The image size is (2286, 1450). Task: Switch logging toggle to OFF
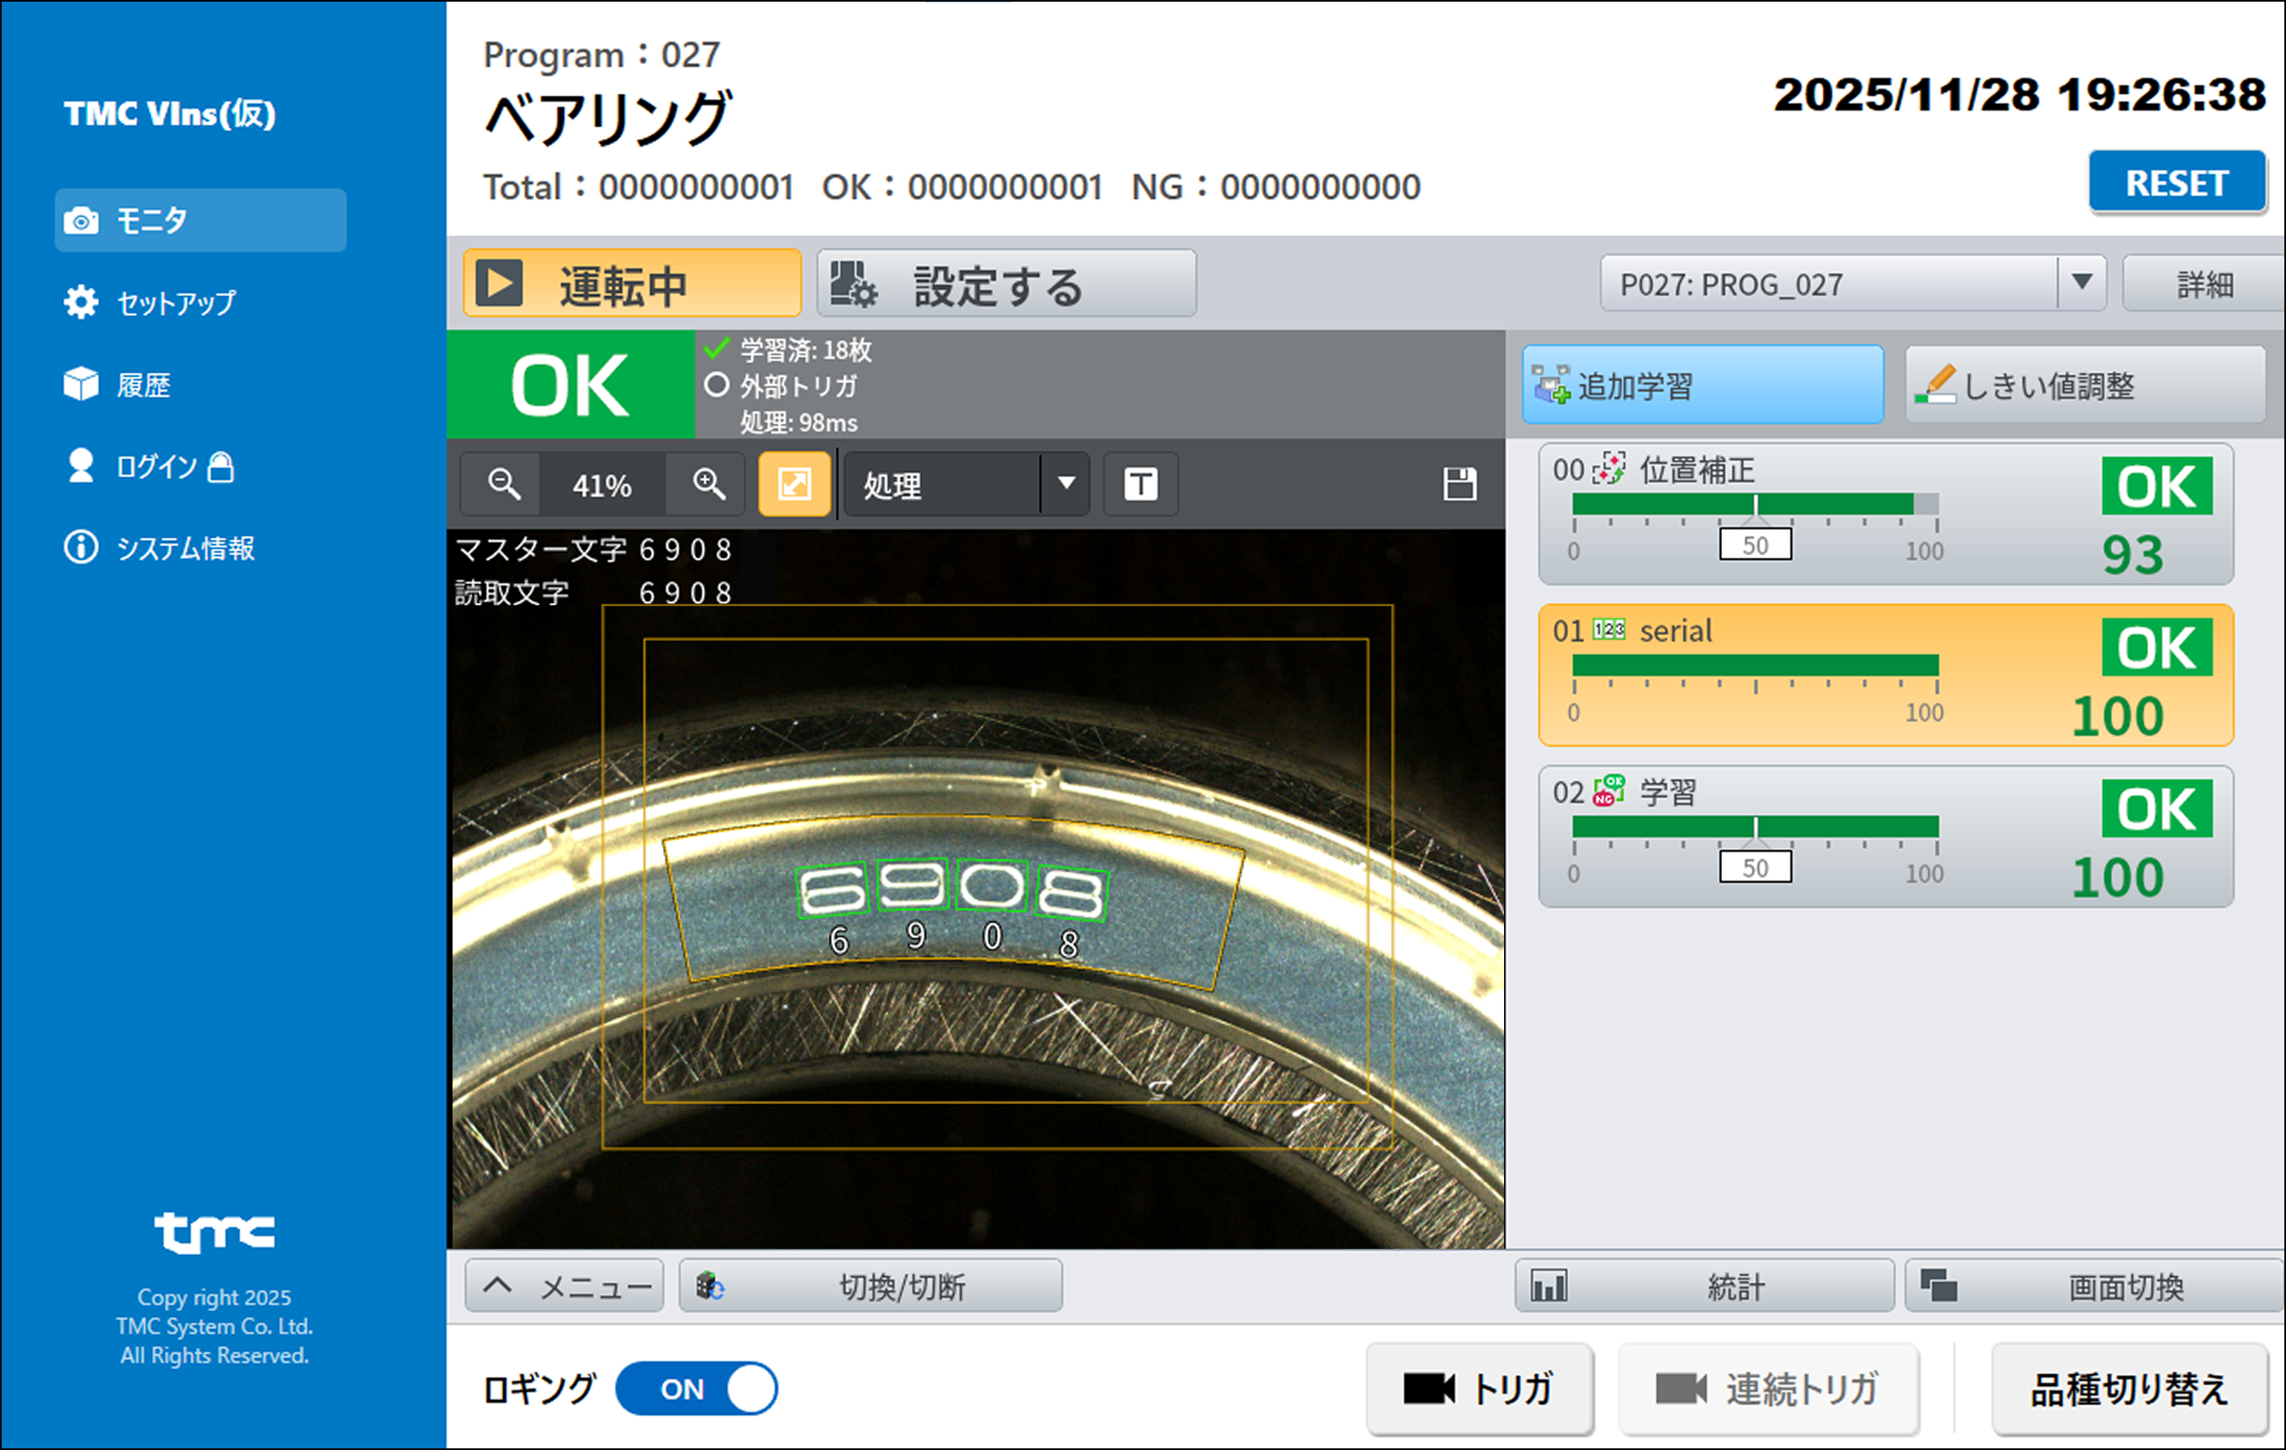(695, 1388)
